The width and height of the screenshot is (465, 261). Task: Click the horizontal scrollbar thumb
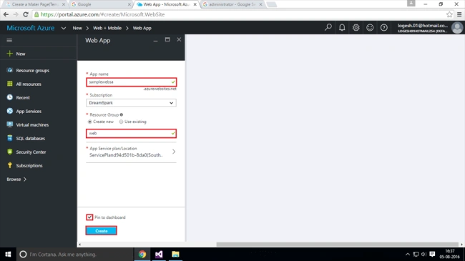coord(338,245)
